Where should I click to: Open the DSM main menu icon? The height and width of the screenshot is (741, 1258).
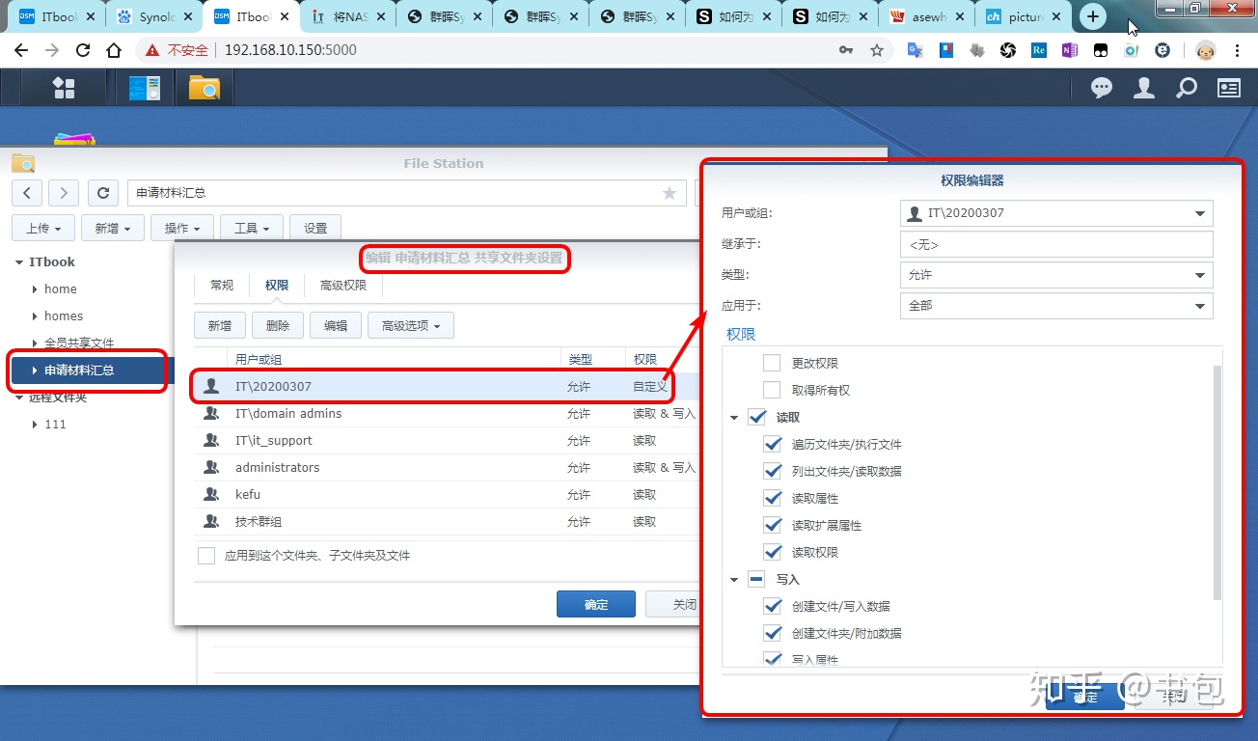coord(64,89)
